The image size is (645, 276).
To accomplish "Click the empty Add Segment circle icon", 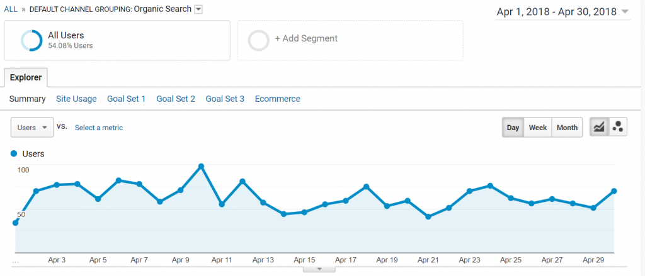I will click(258, 41).
